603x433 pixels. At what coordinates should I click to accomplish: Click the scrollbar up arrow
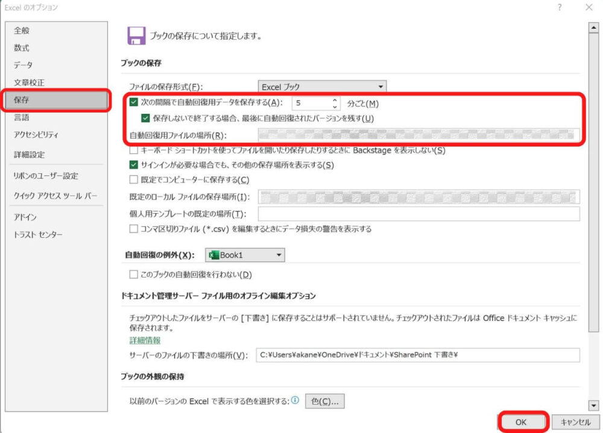click(593, 28)
